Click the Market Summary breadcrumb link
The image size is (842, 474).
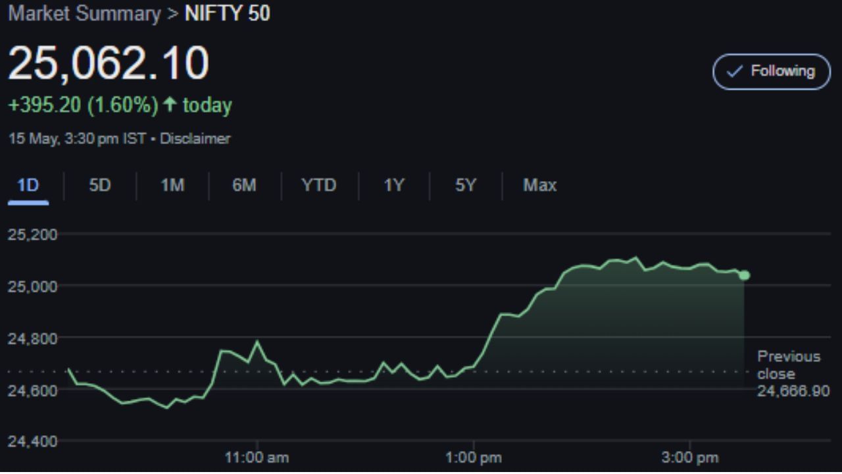click(x=84, y=14)
